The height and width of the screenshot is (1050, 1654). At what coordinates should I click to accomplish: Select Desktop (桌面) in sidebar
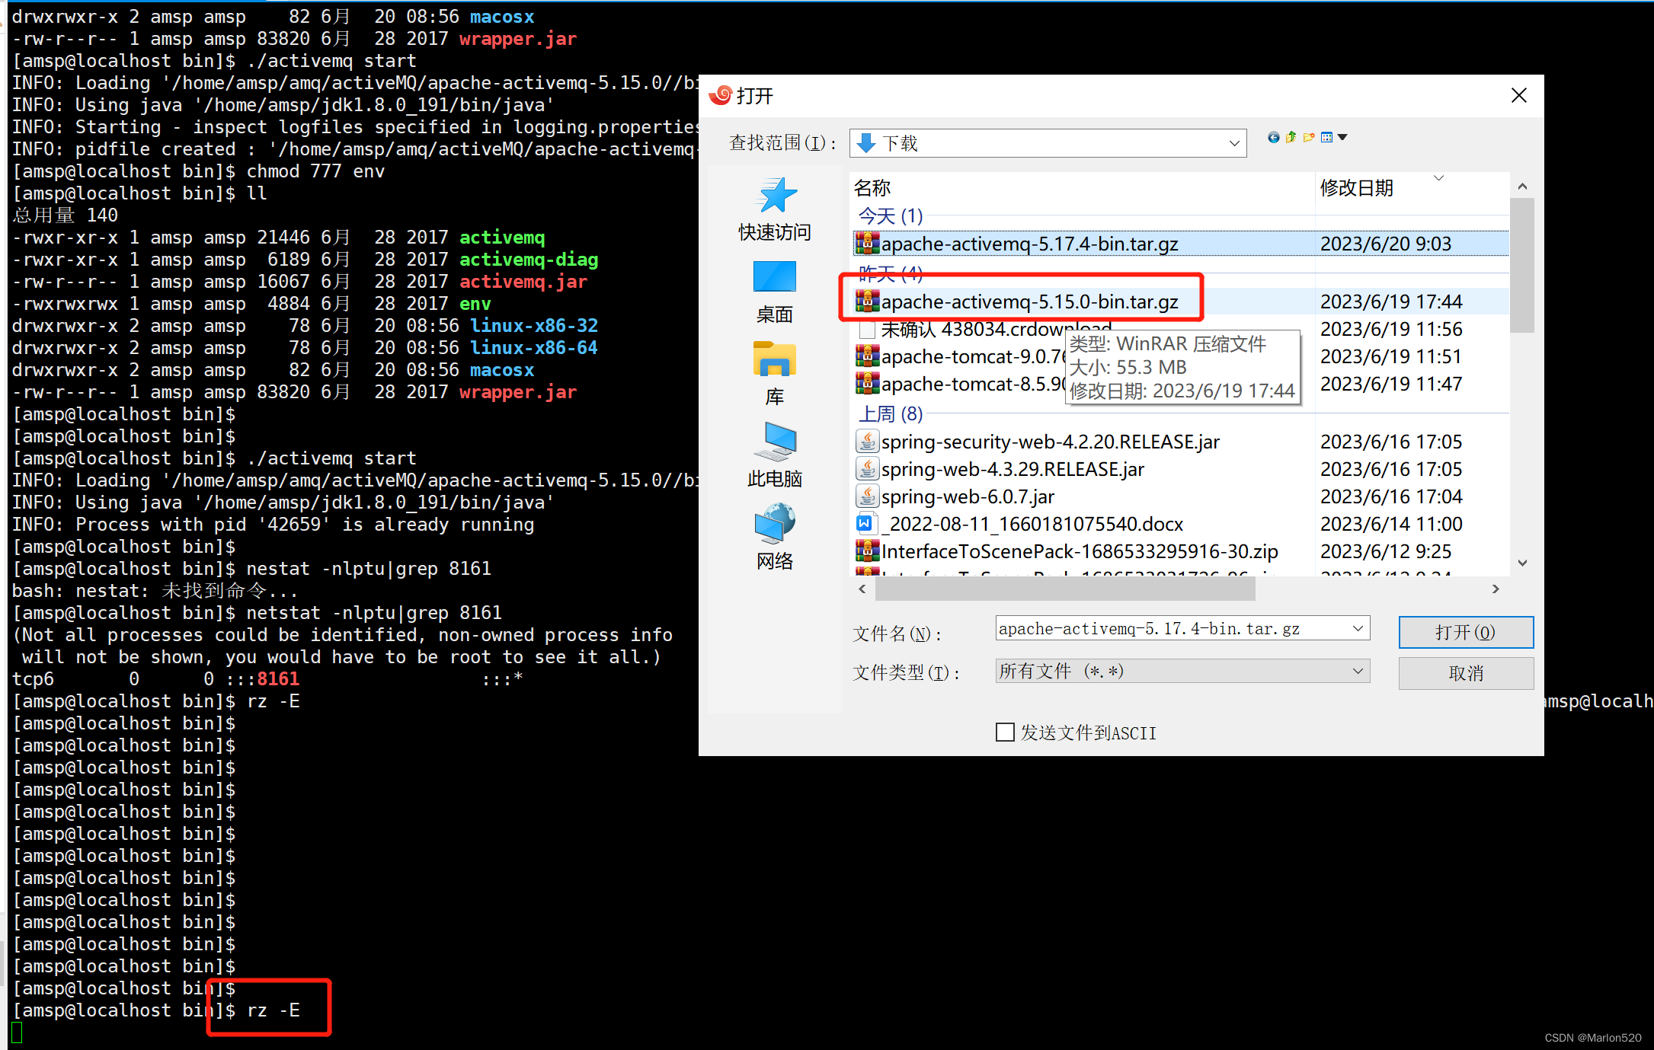click(x=775, y=292)
